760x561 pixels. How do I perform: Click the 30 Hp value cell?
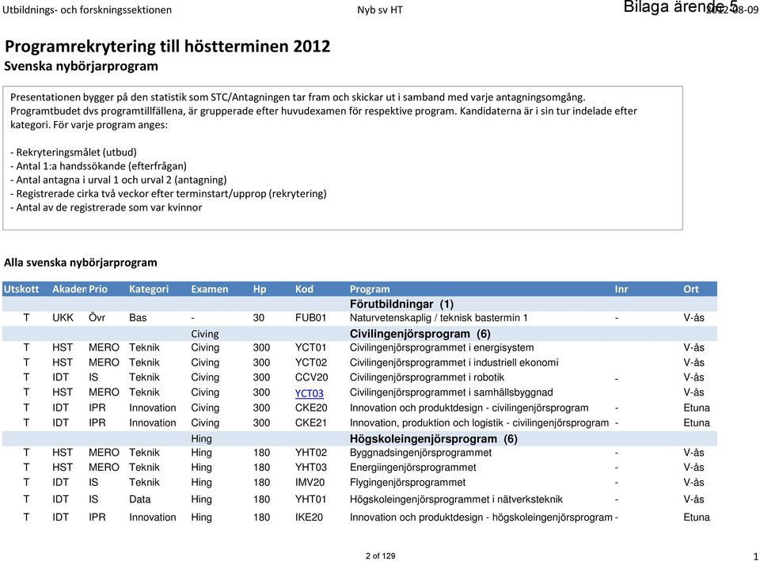pos(258,318)
